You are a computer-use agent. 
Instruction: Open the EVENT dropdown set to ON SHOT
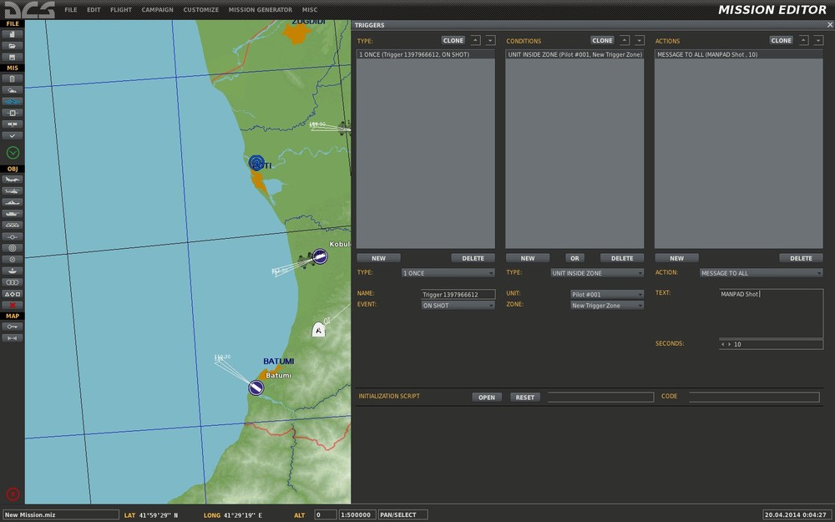458,306
